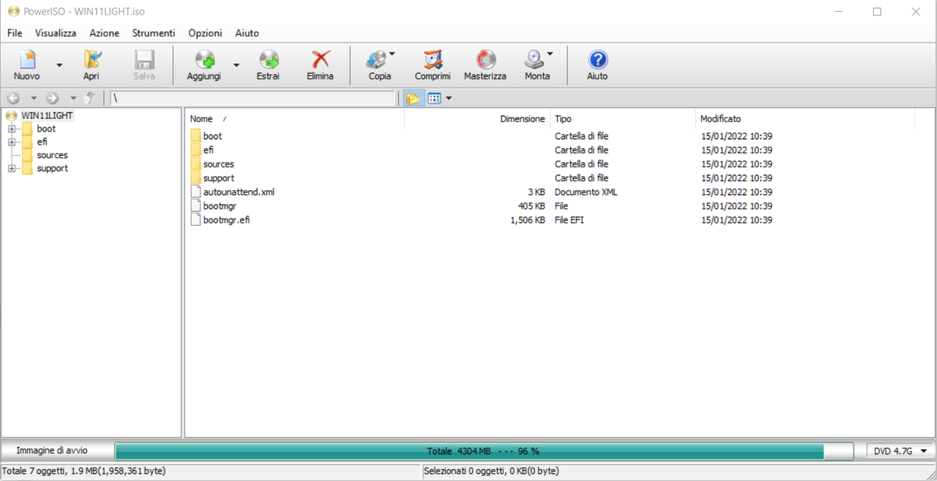Screen dimensions: 937x481
Task: Click the bootmgr.efi file icon
Action: click(x=195, y=220)
